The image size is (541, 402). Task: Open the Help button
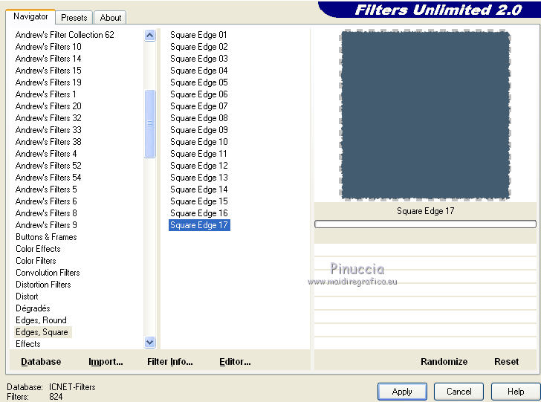click(516, 392)
